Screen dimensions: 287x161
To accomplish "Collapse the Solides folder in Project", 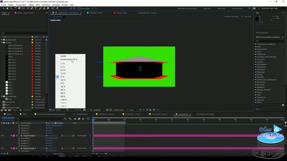I will tap(2, 42).
